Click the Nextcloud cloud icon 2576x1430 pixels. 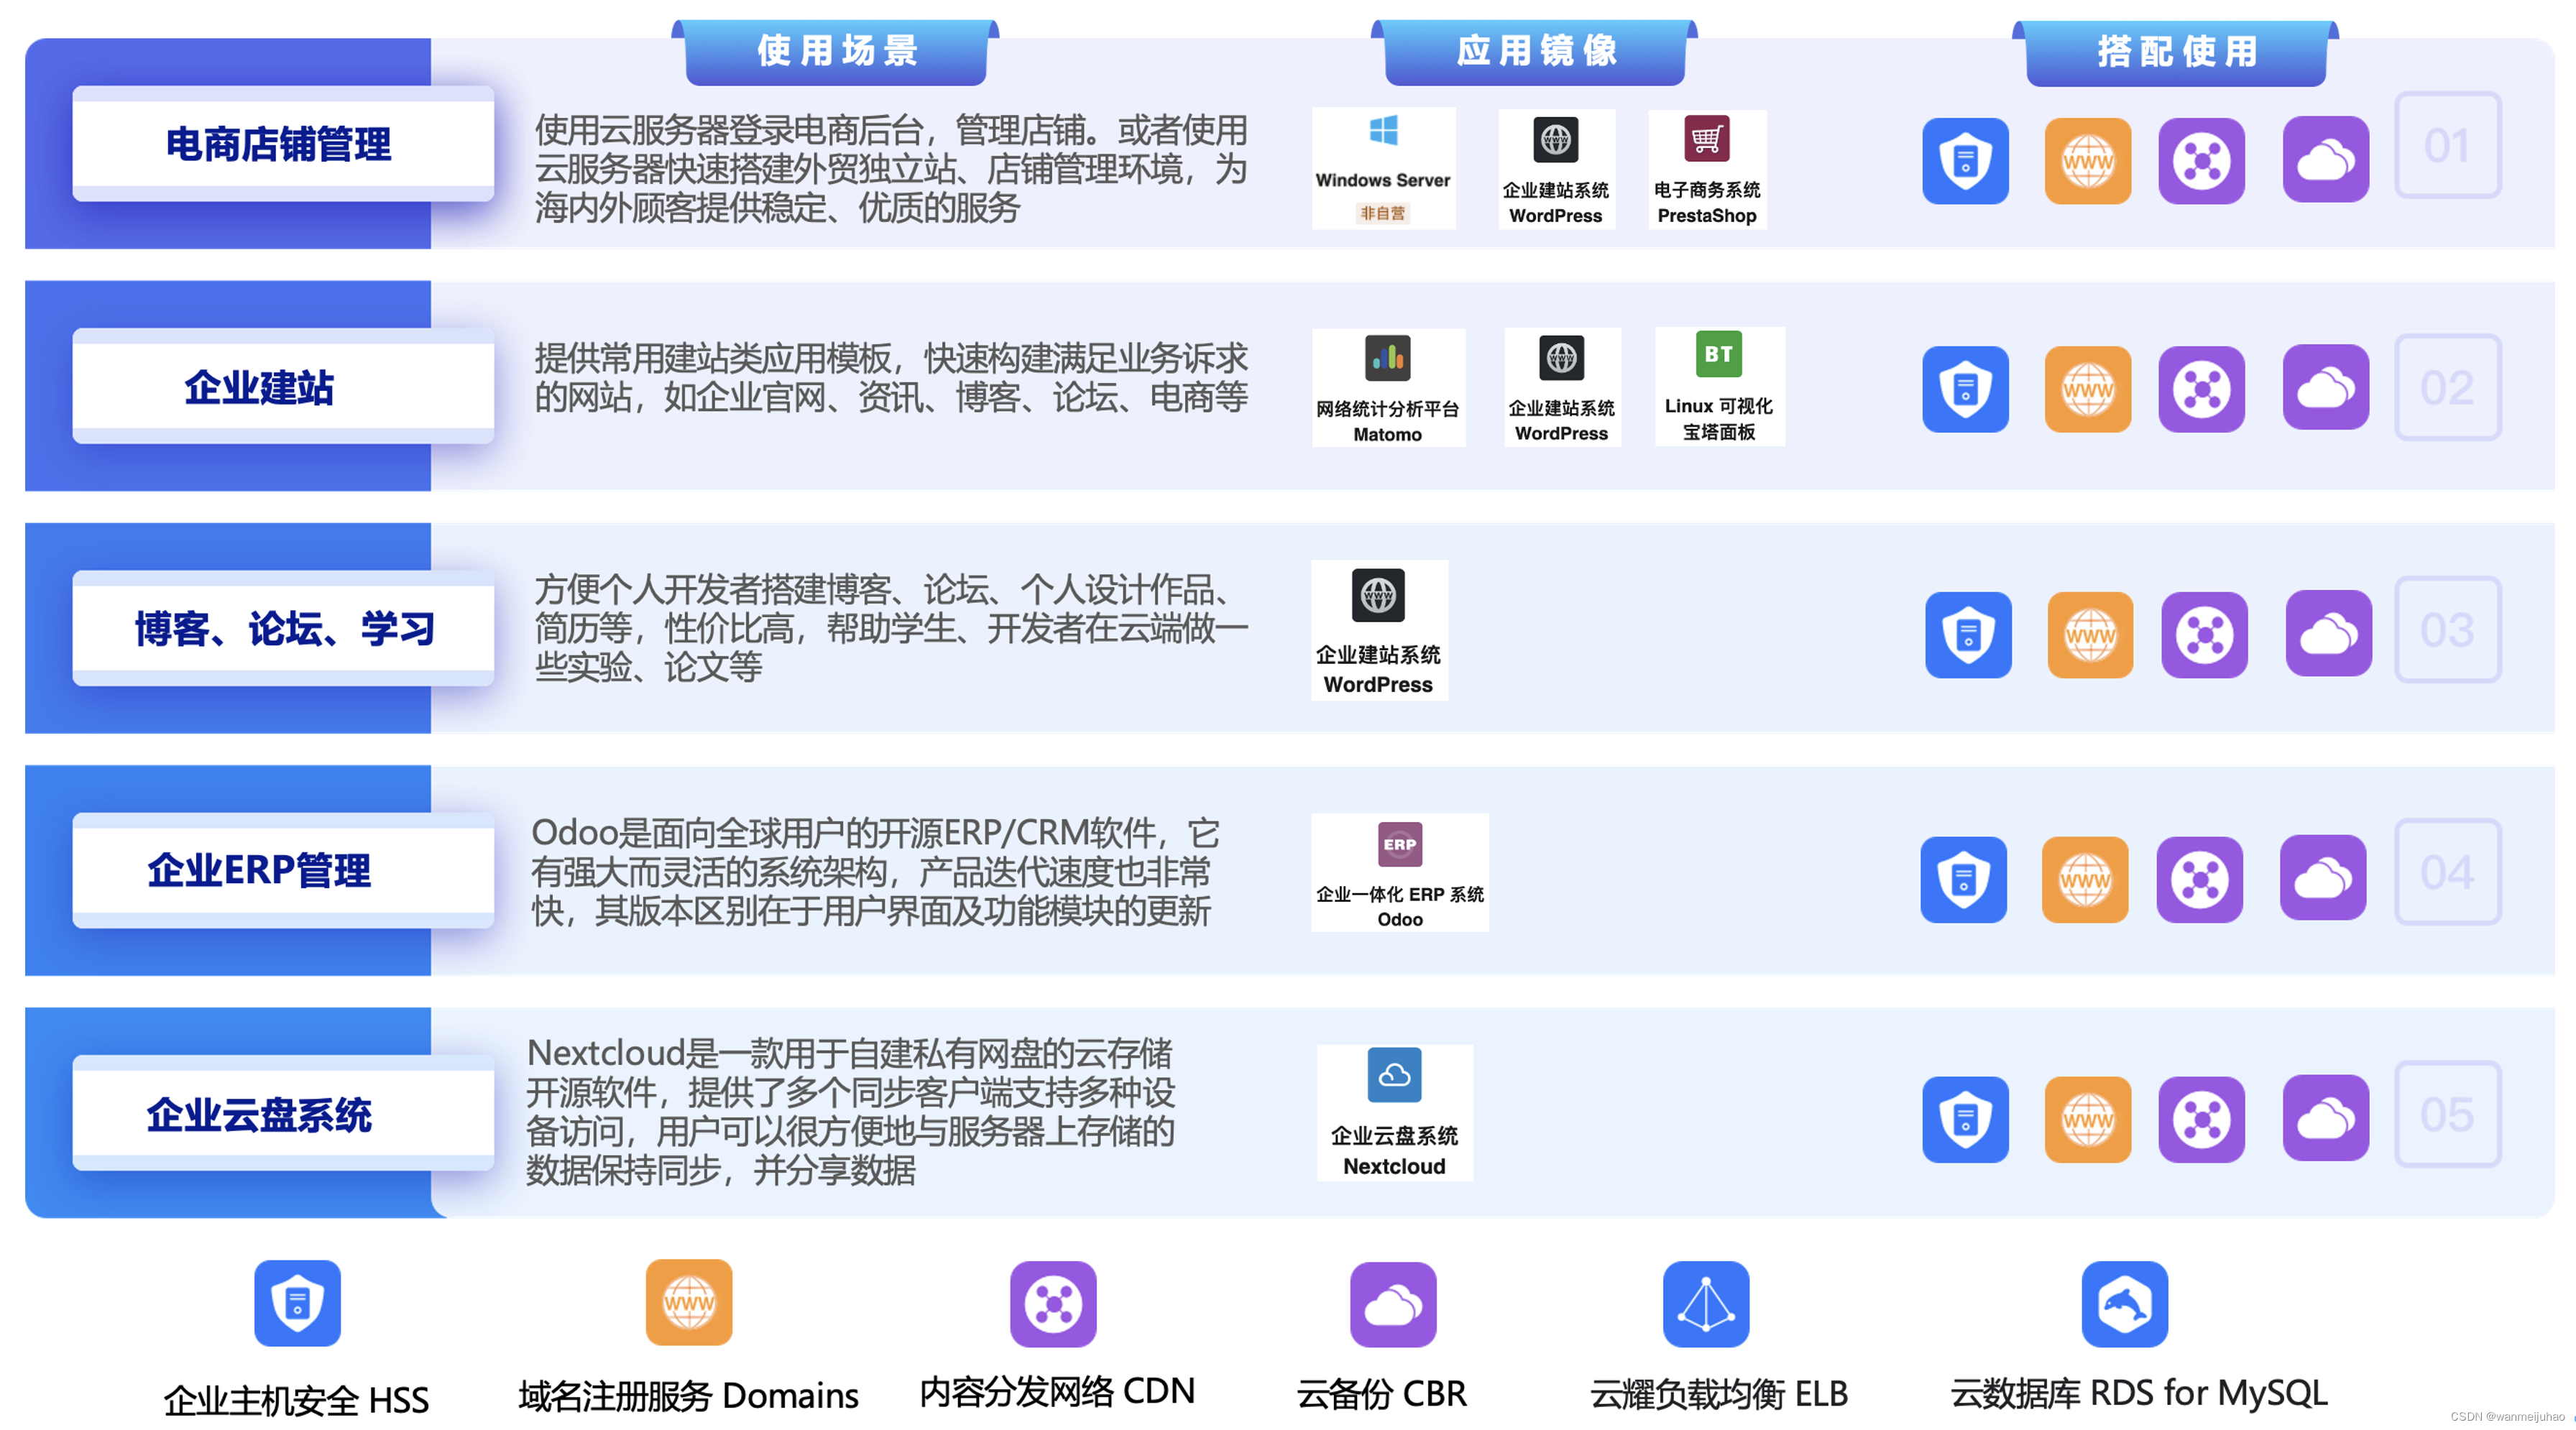tap(1394, 1075)
